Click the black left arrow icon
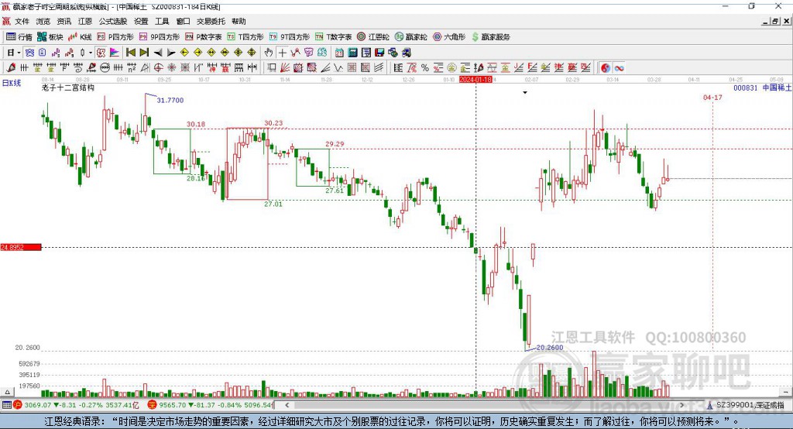 click(158, 53)
